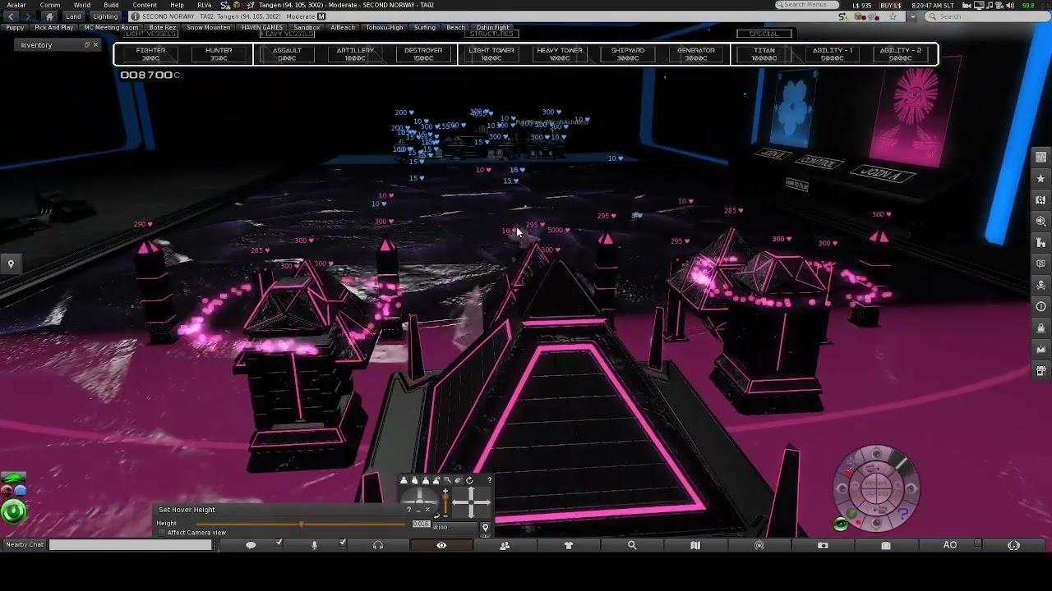Adjust the hover Height slider

coord(300,524)
